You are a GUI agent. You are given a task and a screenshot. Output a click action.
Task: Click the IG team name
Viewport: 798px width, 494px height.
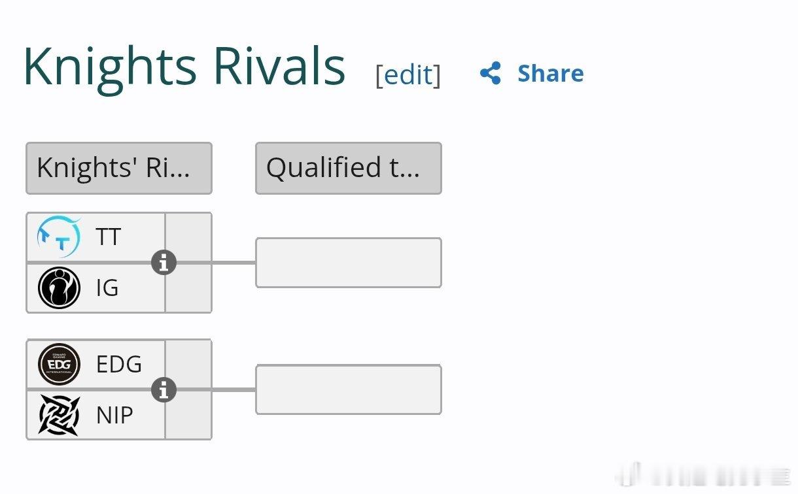tap(107, 288)
